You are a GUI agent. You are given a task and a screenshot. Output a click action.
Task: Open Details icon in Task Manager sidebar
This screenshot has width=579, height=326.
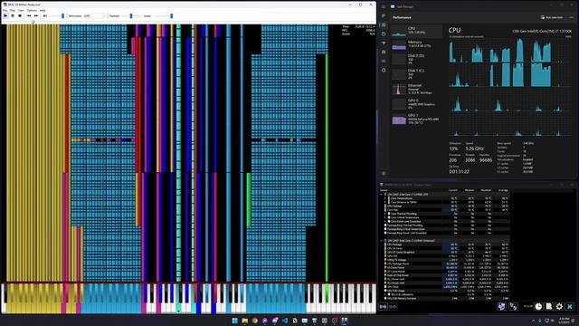(x=384, y=61)
